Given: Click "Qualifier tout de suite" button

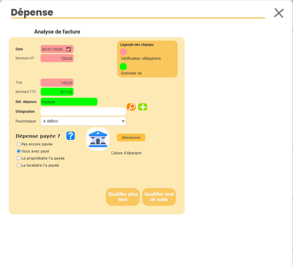Looking at the screenshot, I should pyautogui.click(x=159, y=197).
